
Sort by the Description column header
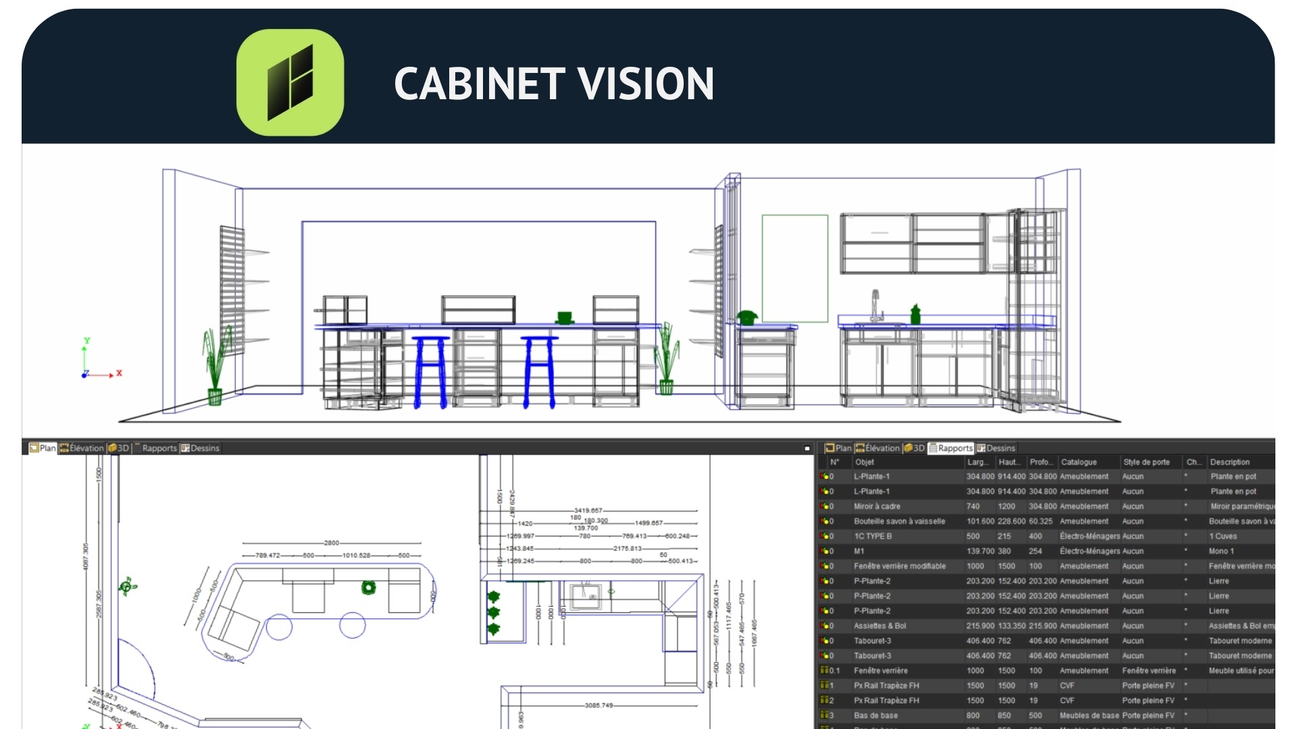coord(1240,462)
